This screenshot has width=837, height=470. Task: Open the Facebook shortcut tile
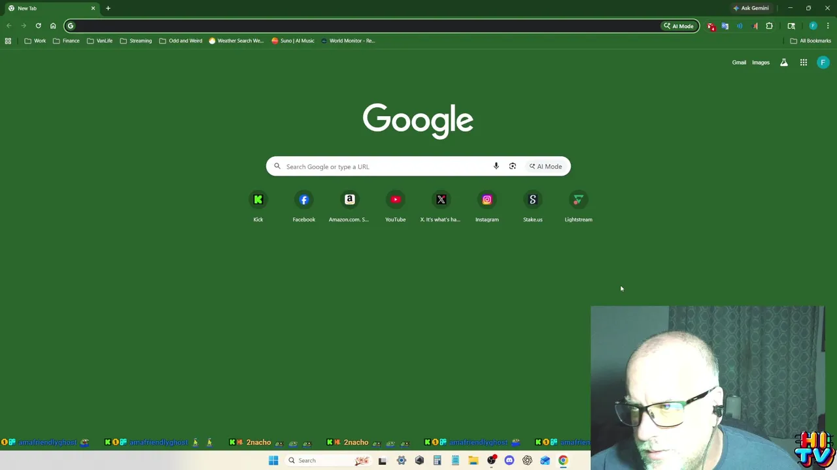click(x=304, y=207)
